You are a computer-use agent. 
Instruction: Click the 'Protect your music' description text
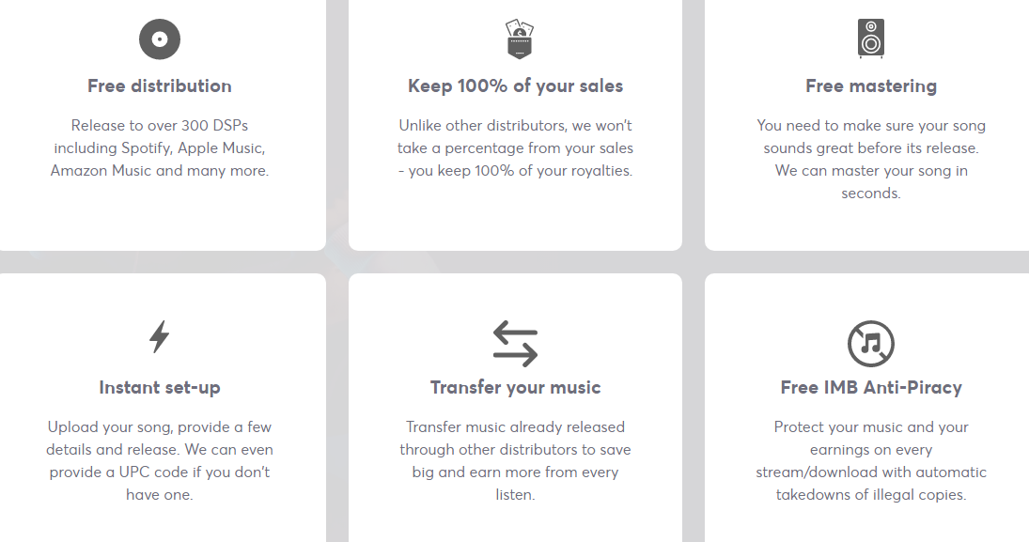click(x=871, y=460)
